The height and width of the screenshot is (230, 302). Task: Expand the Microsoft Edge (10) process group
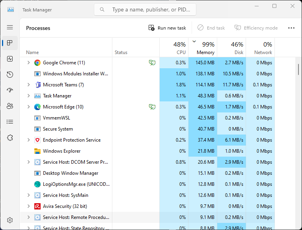click(28, 107)
